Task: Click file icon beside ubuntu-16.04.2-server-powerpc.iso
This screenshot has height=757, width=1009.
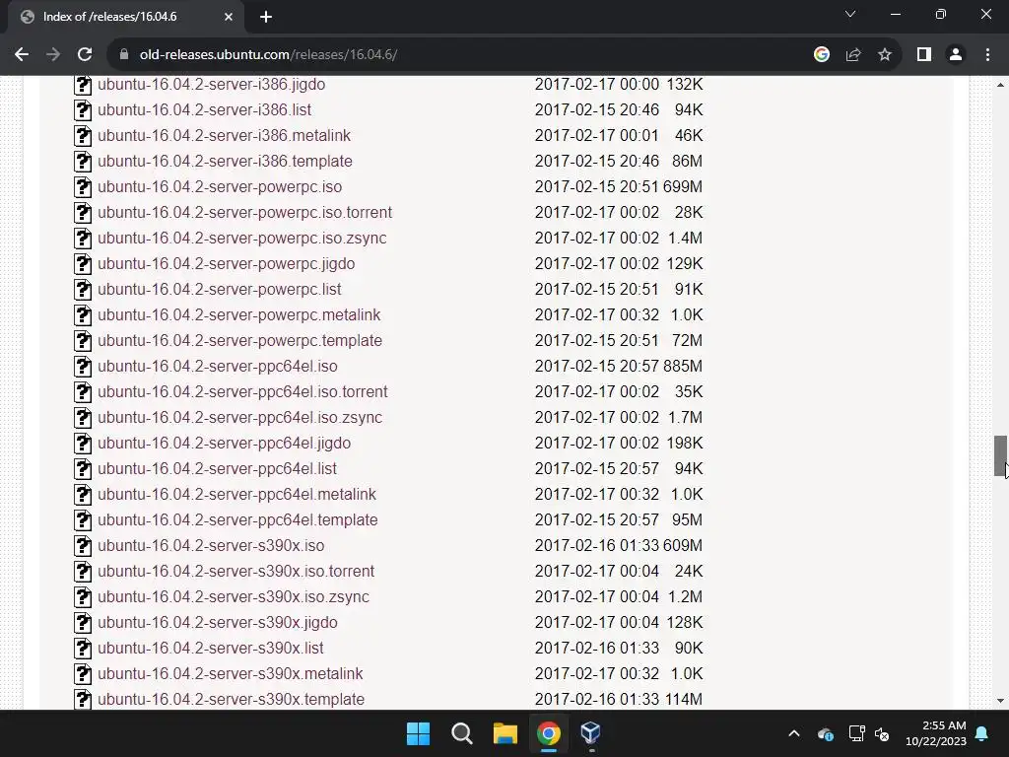Action: [x=83, y=187]
